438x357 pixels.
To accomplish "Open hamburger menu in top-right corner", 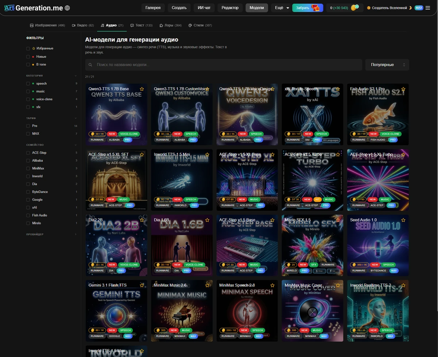I will 428,8.
